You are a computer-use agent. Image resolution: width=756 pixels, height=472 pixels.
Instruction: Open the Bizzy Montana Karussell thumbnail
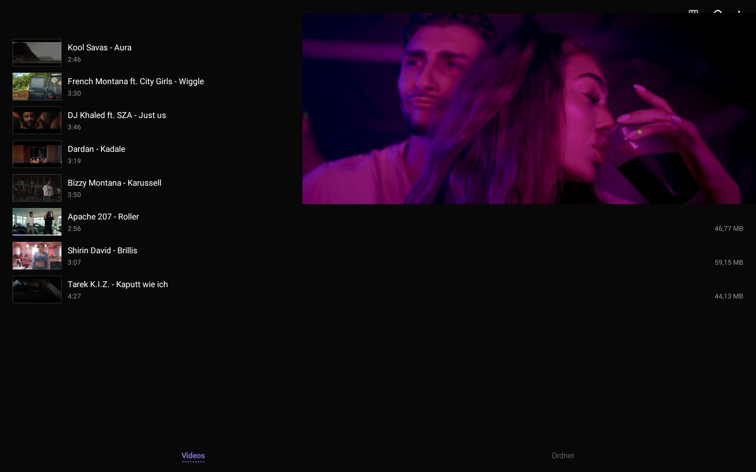click(x=37, y=188)
